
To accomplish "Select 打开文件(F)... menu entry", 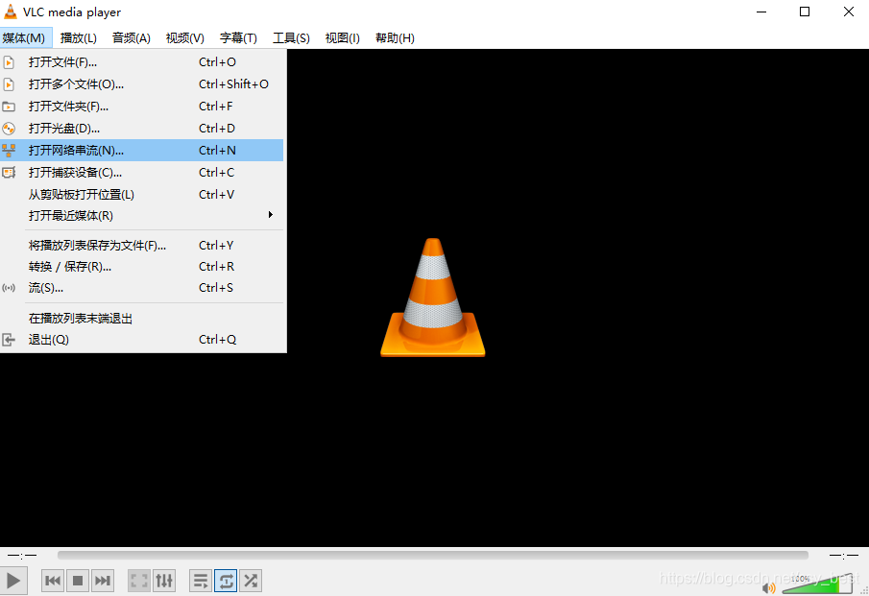I will pyautogui.click(x=142, y=62).
